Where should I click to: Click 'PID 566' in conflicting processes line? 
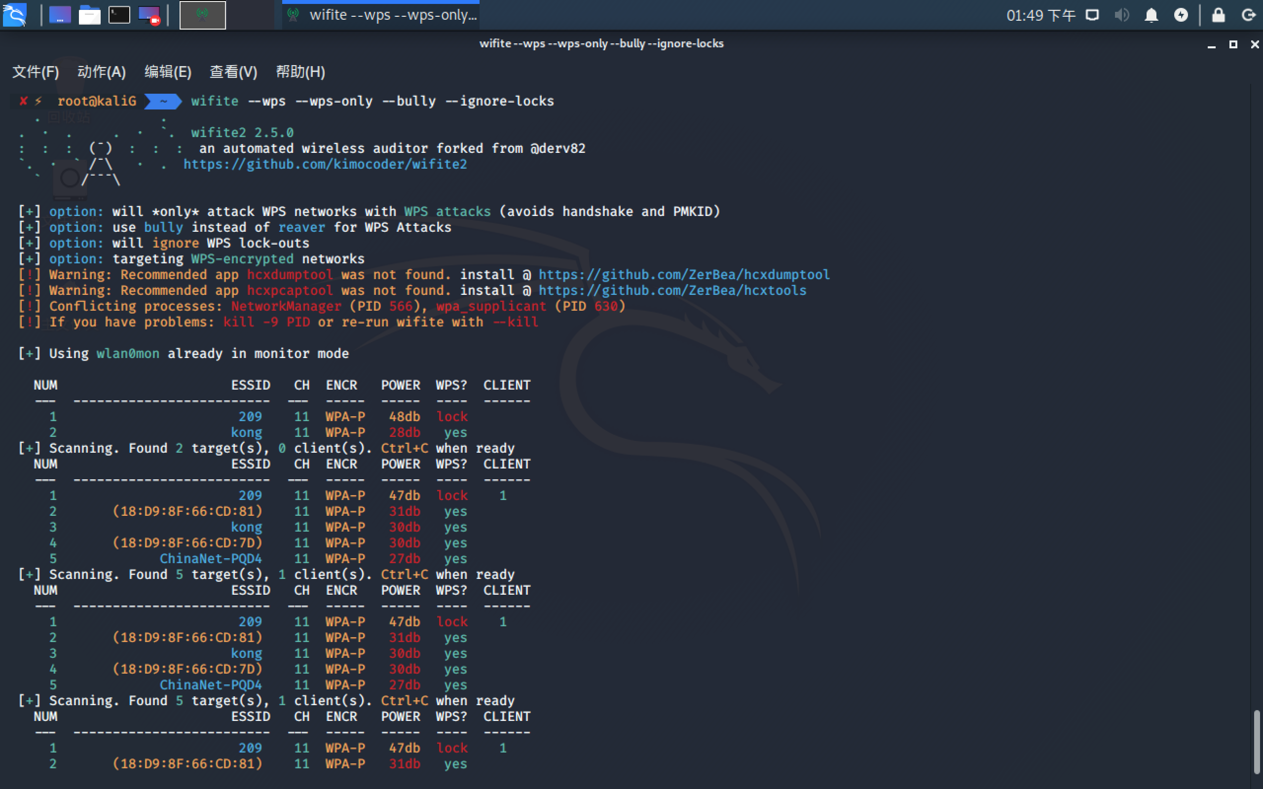coord(385,306)
